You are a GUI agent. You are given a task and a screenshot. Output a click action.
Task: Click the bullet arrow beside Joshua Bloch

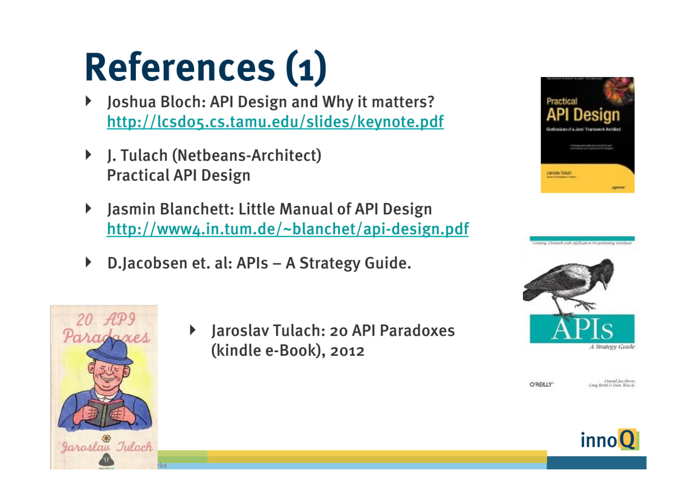tap(88, 101)
